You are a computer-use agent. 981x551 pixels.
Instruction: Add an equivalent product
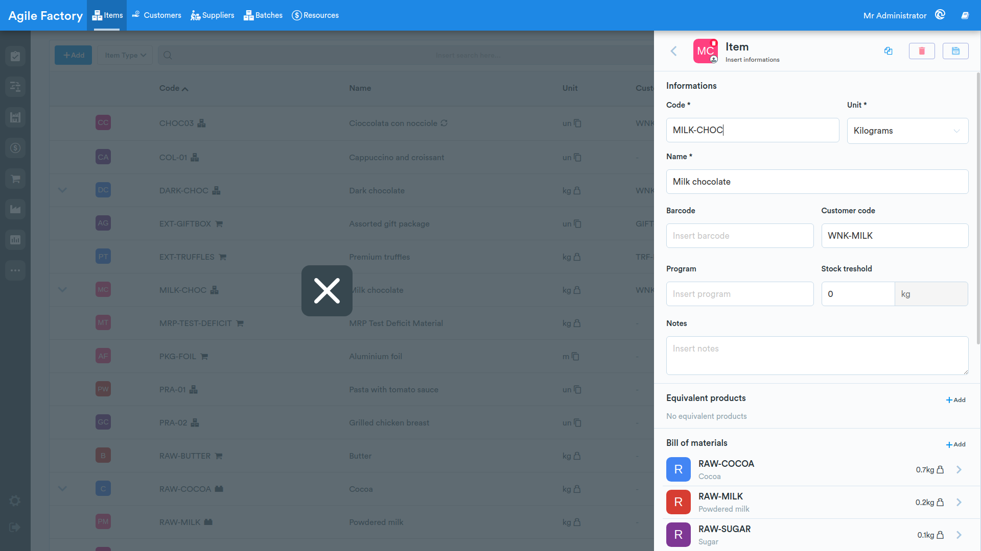955,400
